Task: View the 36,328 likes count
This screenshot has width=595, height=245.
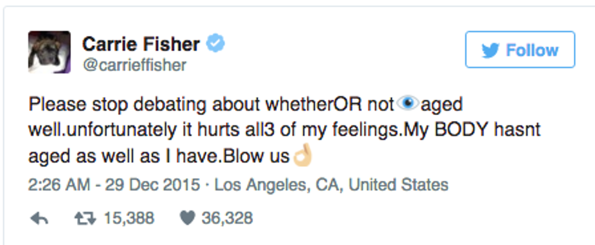Action: (x=227, y=218)
